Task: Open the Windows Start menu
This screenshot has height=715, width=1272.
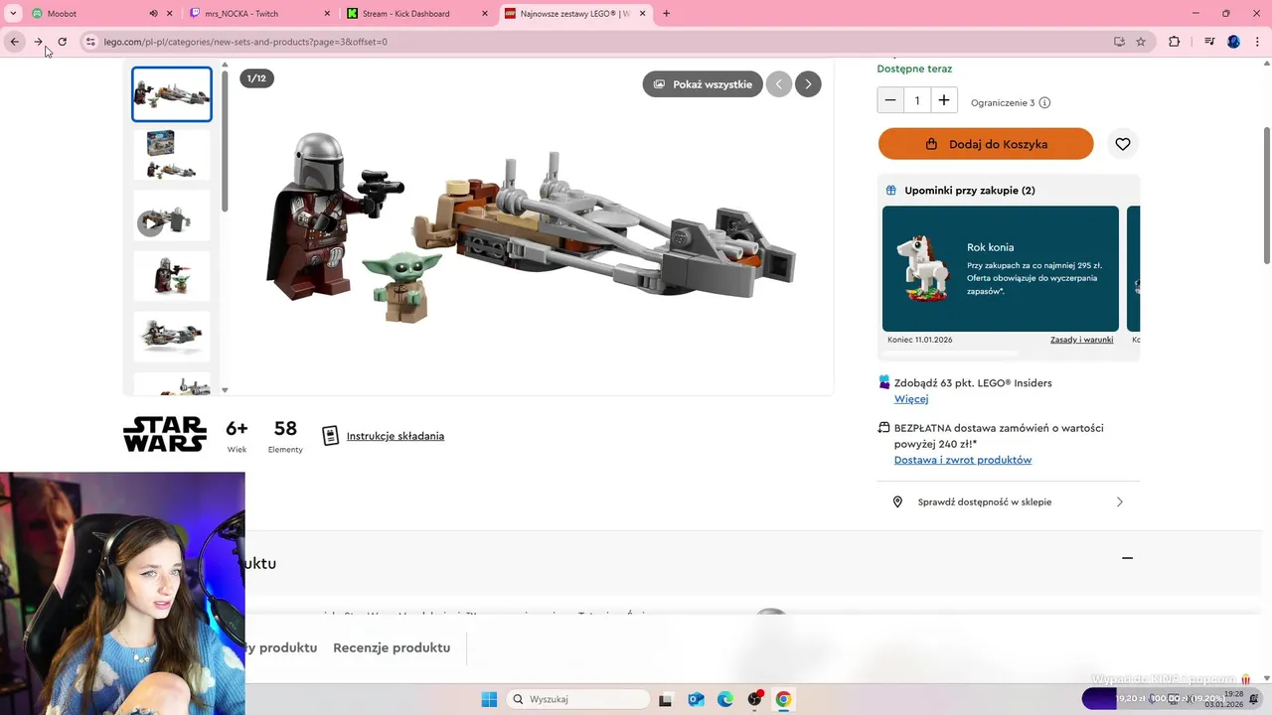Action: [489, 699]
